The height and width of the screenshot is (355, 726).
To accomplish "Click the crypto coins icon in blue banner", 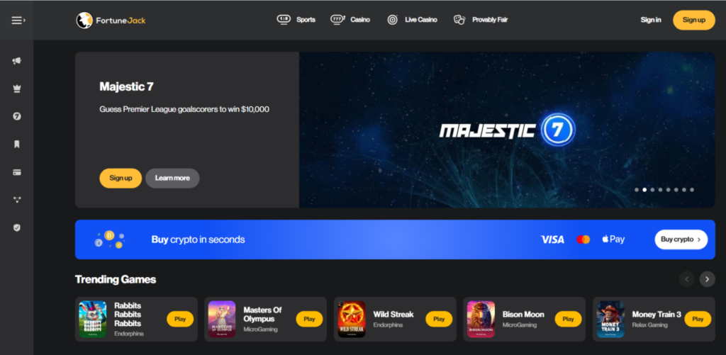I will (x=110, y=240).
